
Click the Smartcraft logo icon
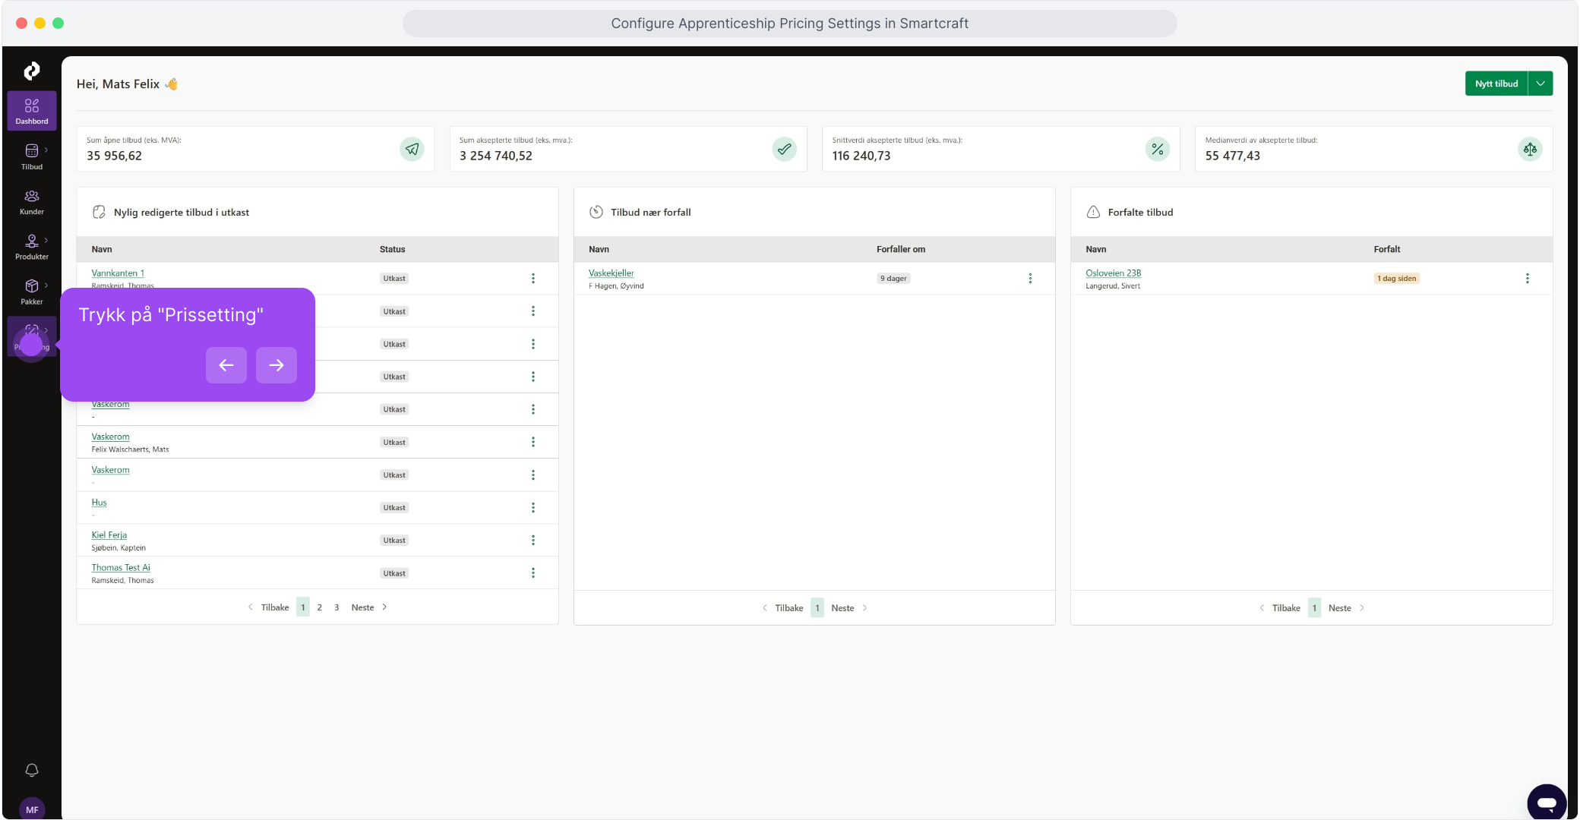(31, 71)
